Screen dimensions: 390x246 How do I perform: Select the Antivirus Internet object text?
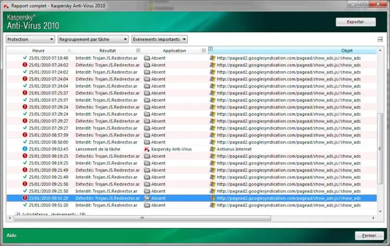click(x=234, y=149)
